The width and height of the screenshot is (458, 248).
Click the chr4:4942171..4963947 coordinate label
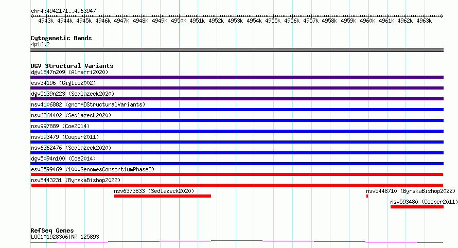[63, 11]
